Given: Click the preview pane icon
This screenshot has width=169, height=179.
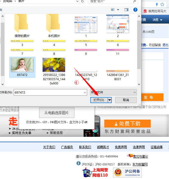Looking at the screenshot, I should tap(126, 10).
